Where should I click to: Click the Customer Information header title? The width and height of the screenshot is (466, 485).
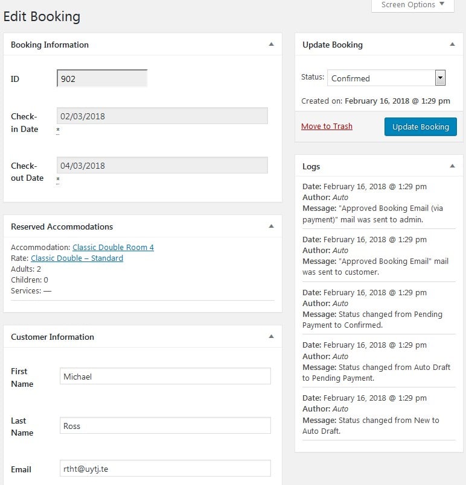coord(53,337)
